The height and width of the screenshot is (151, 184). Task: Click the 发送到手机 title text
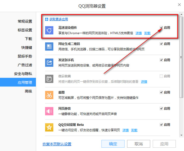[66, 60]
